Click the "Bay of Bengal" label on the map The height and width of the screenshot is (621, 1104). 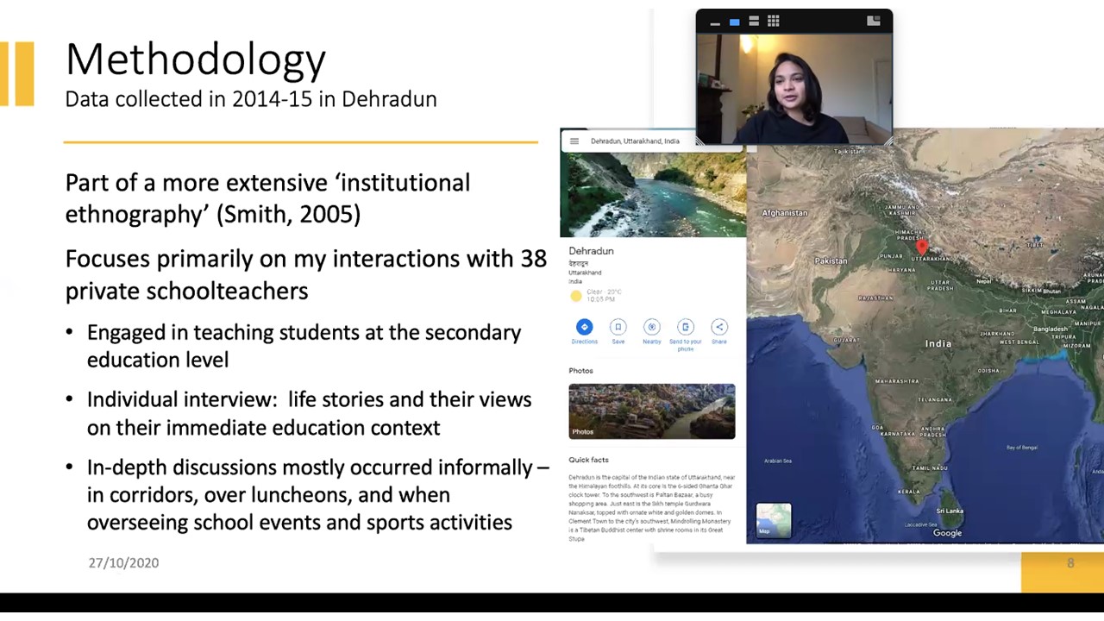click(x=1022, y=448)
